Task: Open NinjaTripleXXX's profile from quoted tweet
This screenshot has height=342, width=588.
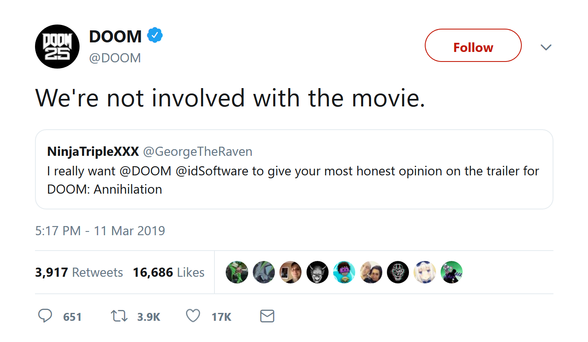Action: pos(93,152)
